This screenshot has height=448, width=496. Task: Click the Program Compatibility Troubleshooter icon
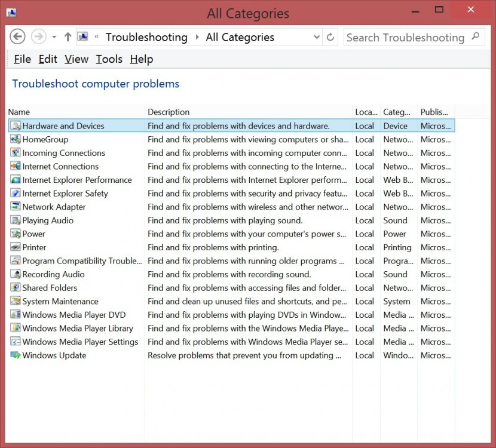pos(15,260)
